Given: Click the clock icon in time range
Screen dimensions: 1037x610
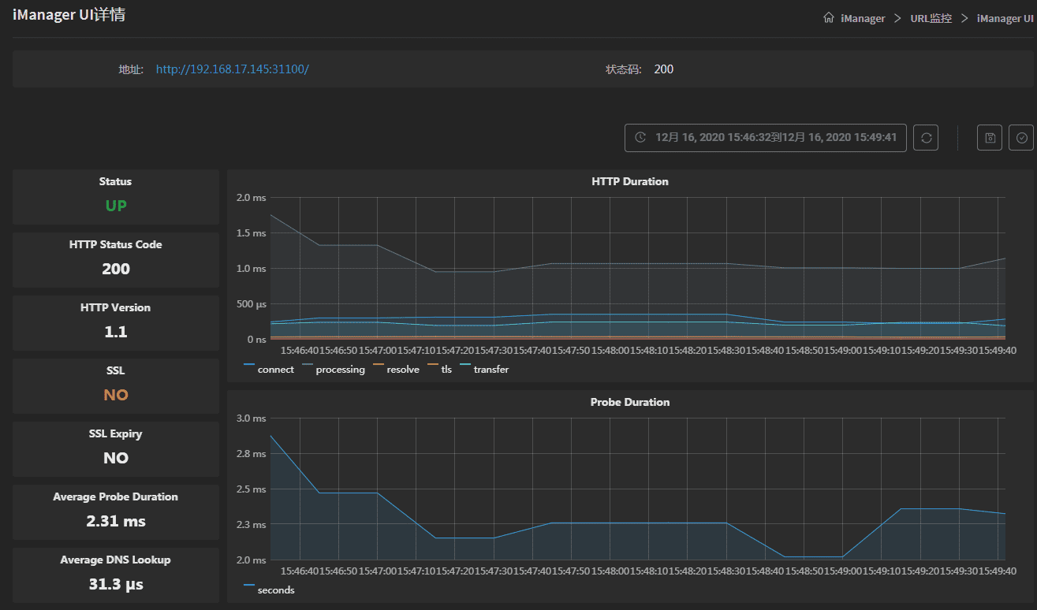Looking at the screenshot, I should pyautogui.click(x=641, y=138).
